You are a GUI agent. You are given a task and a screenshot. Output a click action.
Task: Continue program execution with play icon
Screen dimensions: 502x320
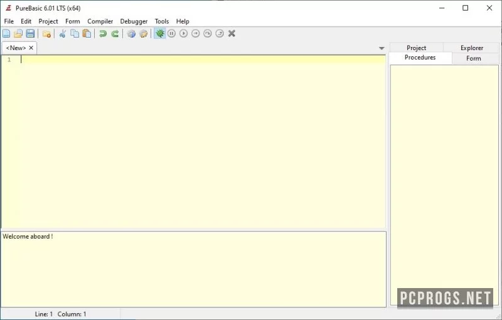tap(183, 33)
